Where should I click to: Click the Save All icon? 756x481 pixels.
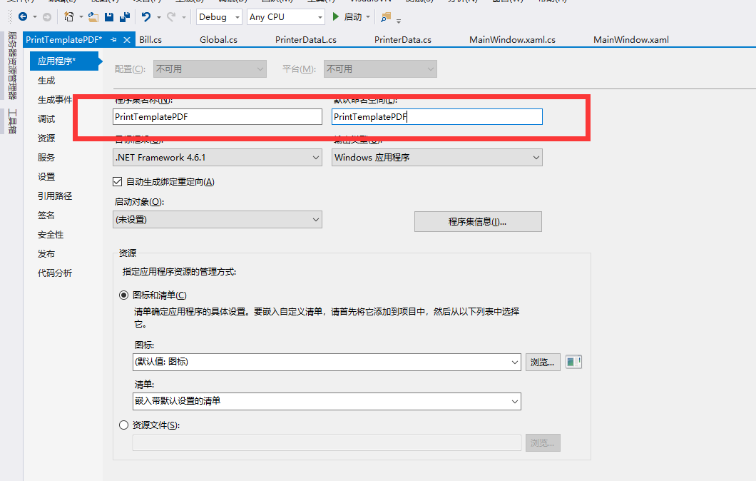tap(124, 17)
